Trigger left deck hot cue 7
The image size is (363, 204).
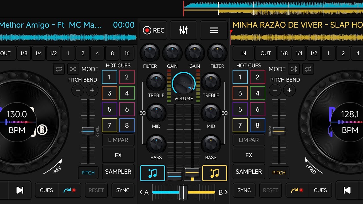[x=109, y=125]
